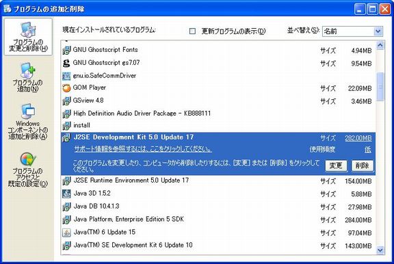The height and width of the screenshot is (264, 394).
Task: Click the GNU Ghostscript gs7.07 icon
Action: (x=66, y=63)
